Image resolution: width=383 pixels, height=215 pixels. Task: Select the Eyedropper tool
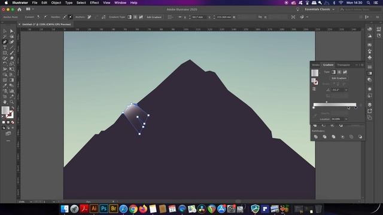click(5, 85)
